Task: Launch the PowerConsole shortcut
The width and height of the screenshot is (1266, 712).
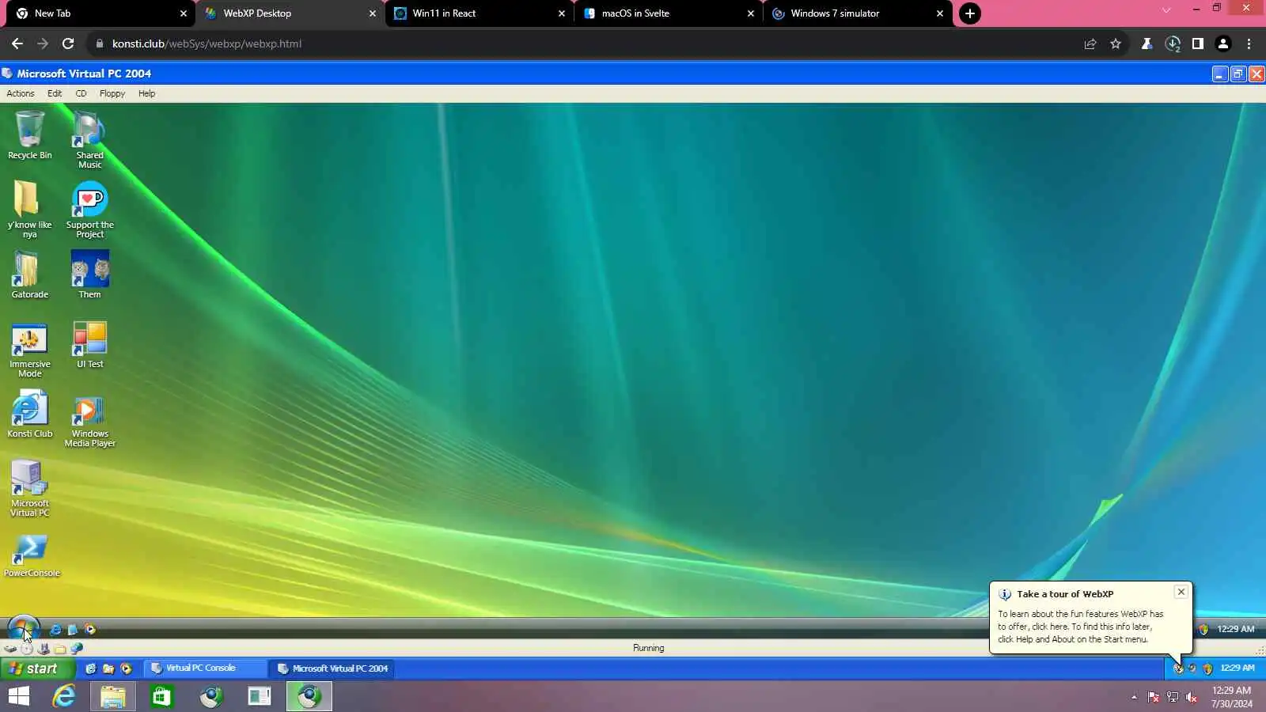Action: pyautogui.click(x=32, y=555)
